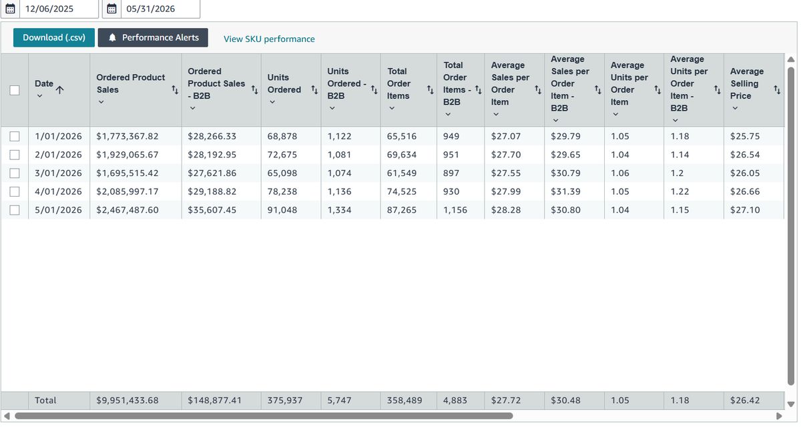This screenshot has width=801, height=434.
Task: Sort by Ordered Product Sales - B2B arrows
Action: (x=254, y=89)
